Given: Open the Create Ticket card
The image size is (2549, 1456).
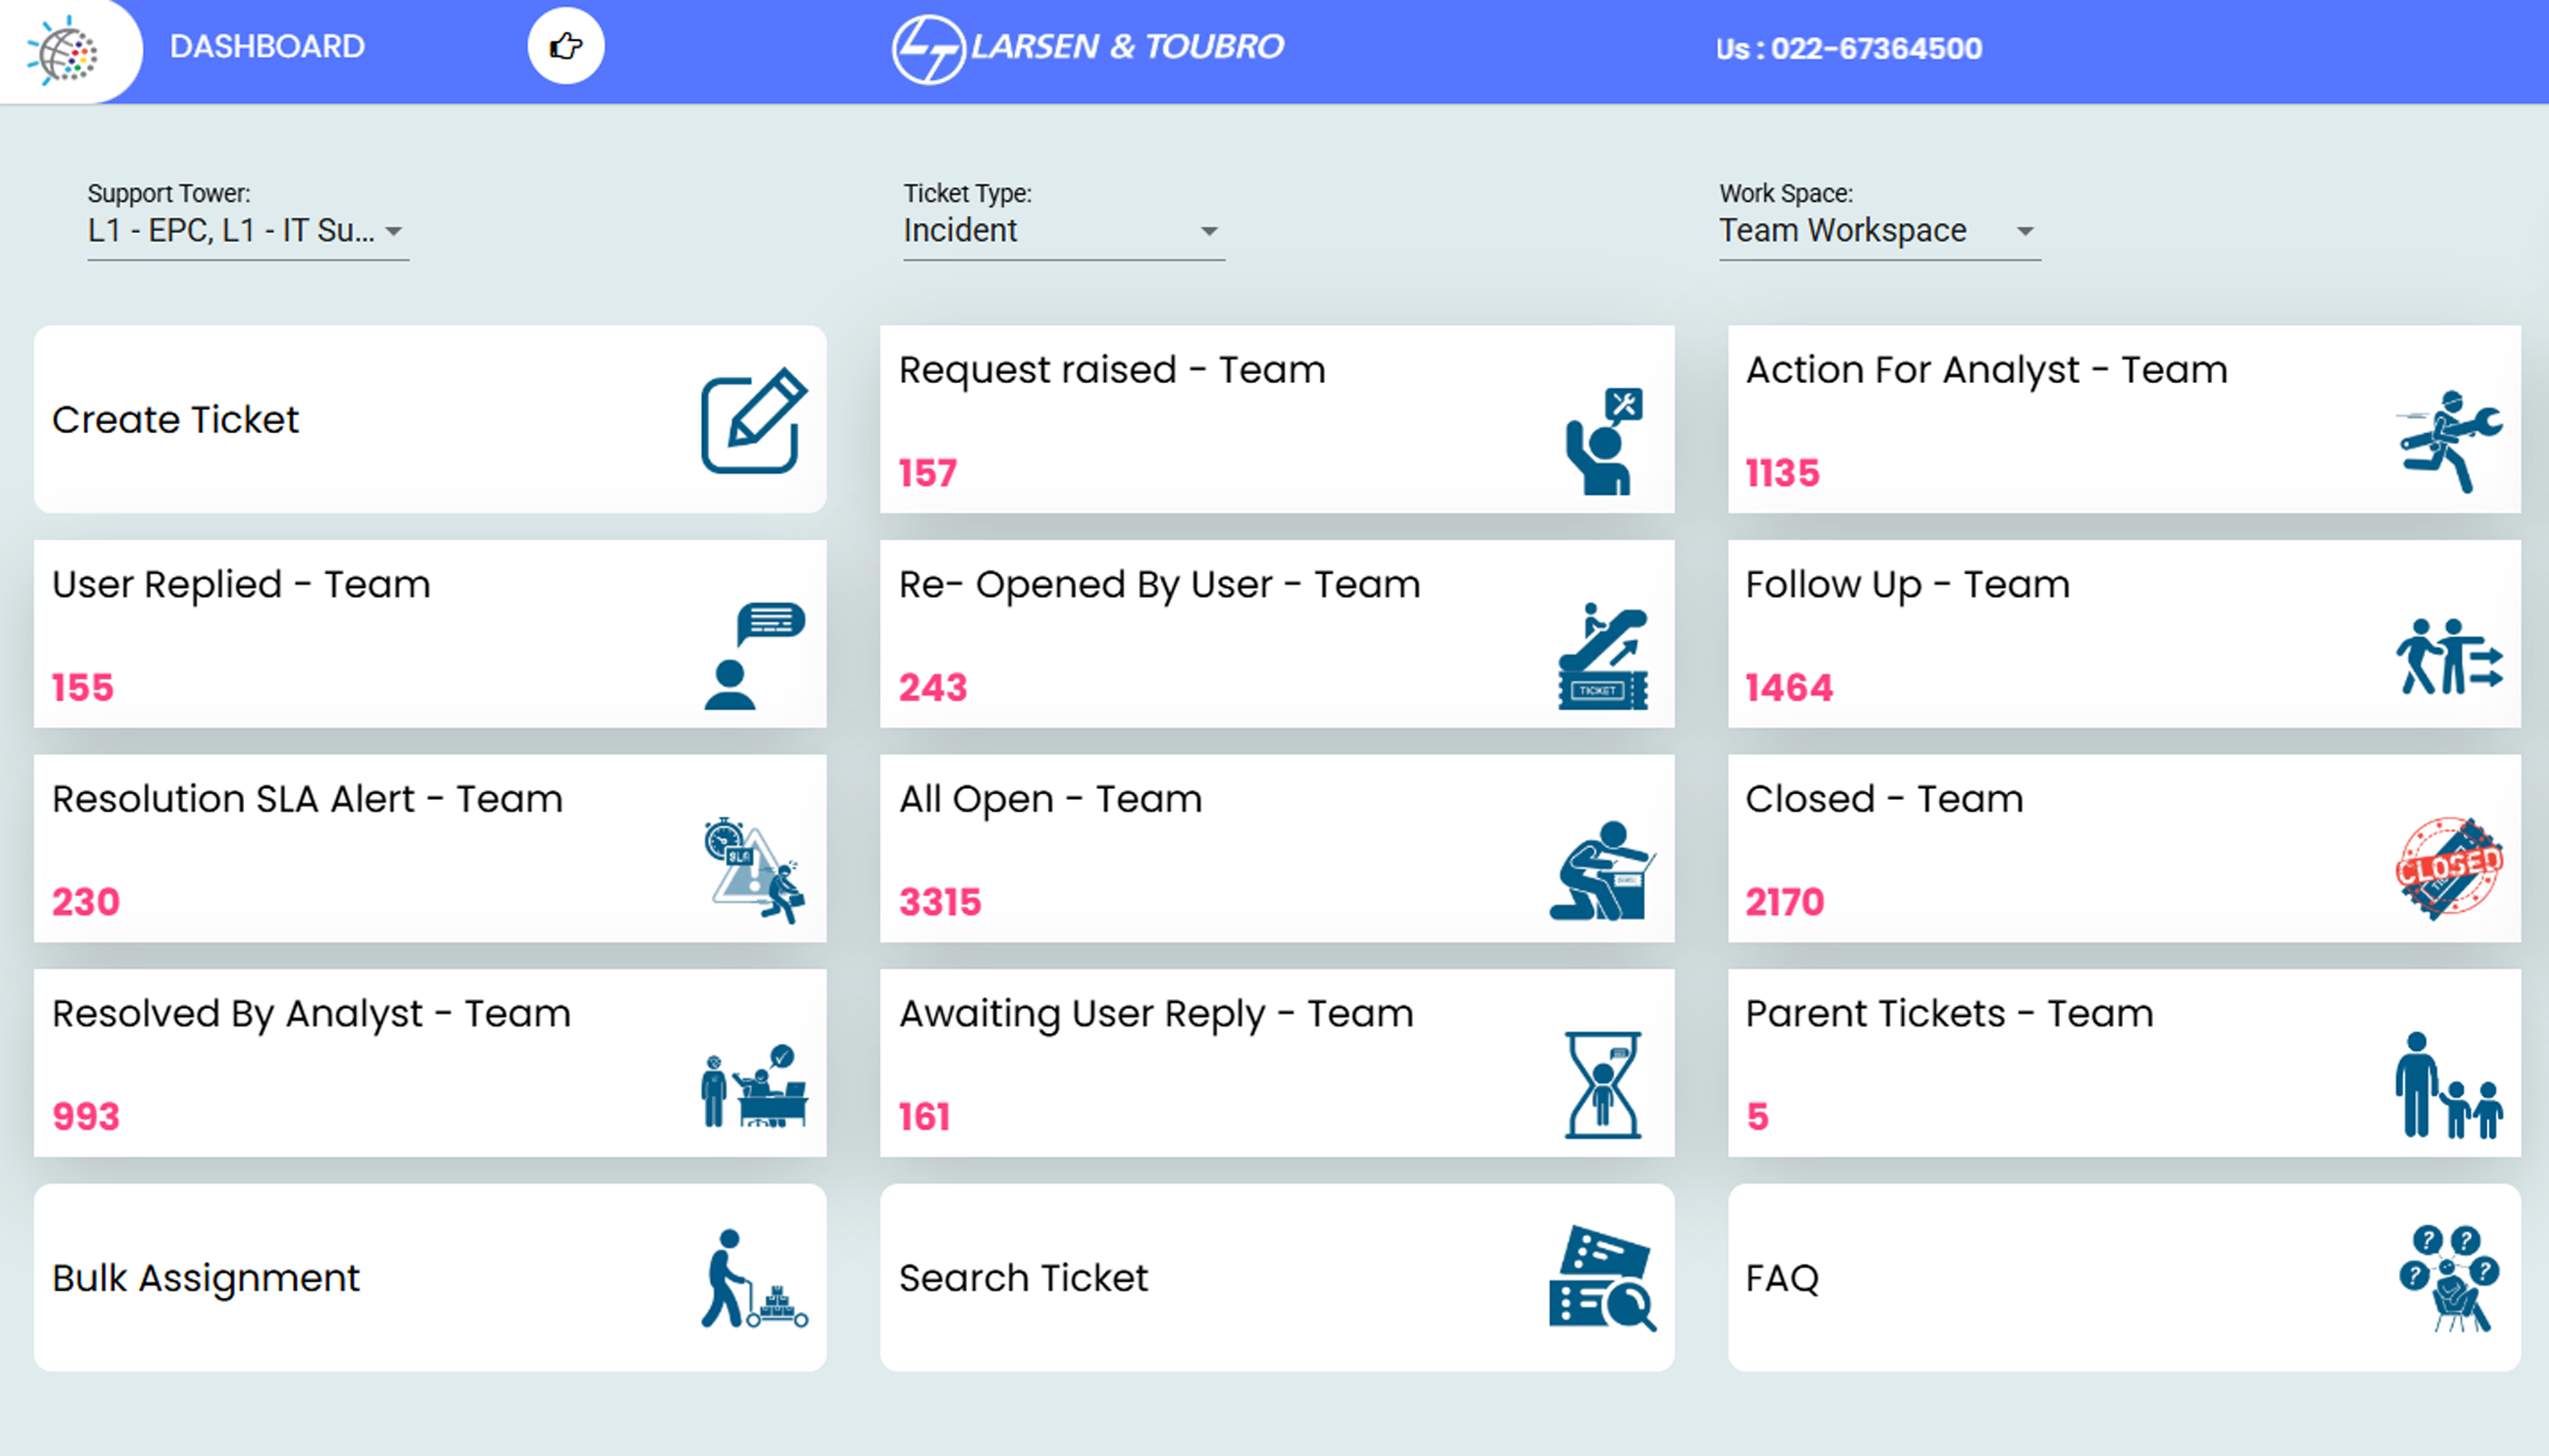Looking at the screenshot, I should (431, 419).
